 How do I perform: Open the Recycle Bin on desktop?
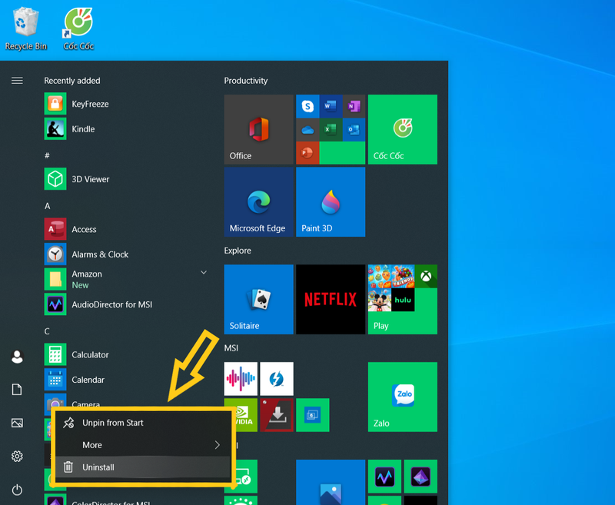click(x=26, y=23)
